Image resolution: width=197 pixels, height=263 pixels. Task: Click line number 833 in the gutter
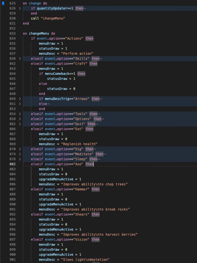coord(12,34)
